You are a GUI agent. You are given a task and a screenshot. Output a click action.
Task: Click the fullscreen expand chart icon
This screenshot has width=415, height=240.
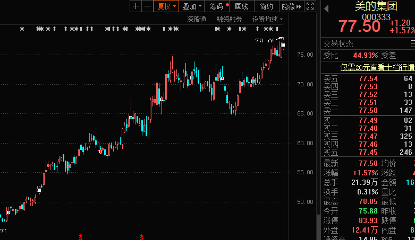point(310,6)
